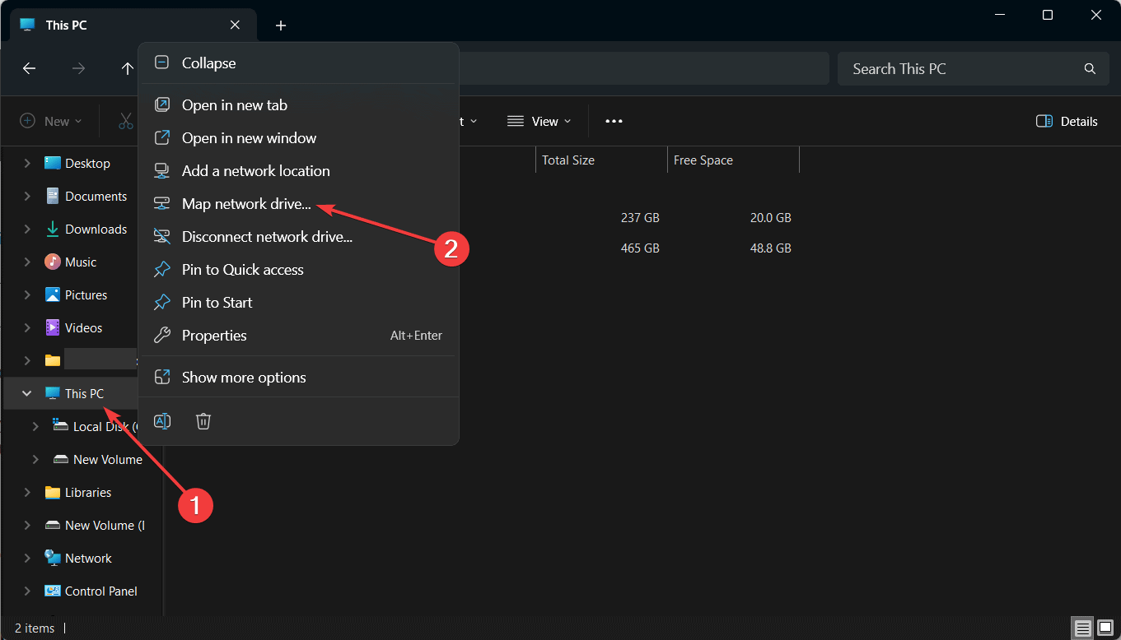Click Show more options entry
1121x640 pixels.
244,378
